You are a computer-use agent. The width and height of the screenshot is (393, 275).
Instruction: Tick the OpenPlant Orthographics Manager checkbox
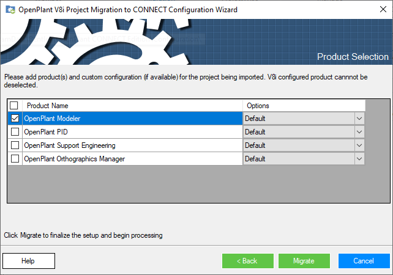15,159
